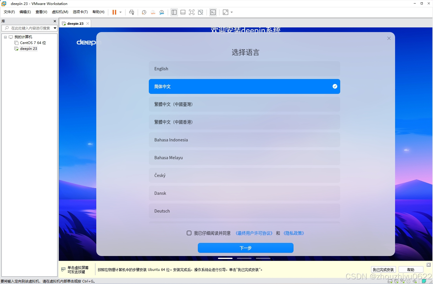Click the 下一步 button

pyautogui.click(x=246, y=248)
